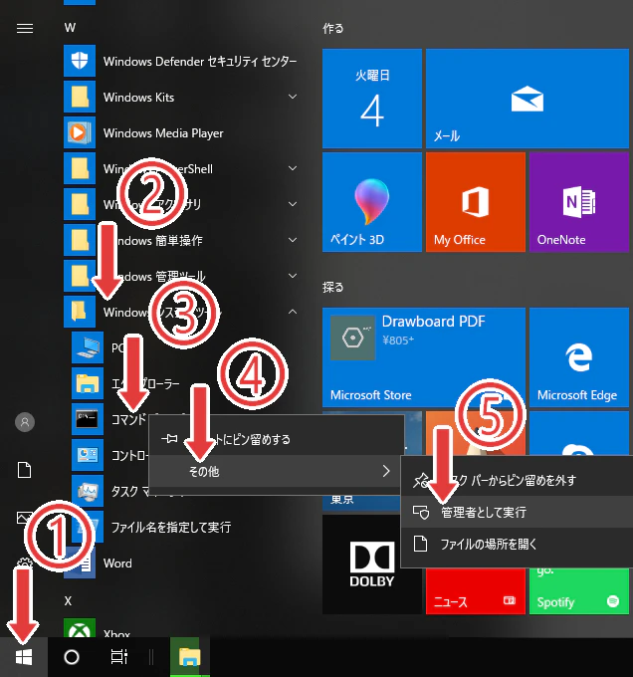The image size is (633, 677).
Task: Open the Documents icon in left rail
Action: 24,470
